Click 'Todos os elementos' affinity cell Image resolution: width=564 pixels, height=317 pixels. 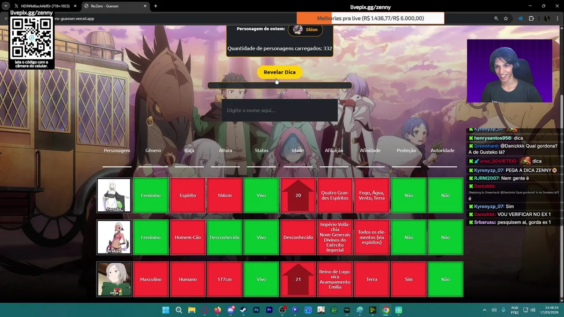point(372,237)
